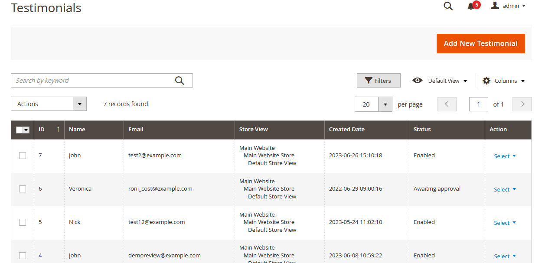Click the Columns gear icon
The image size is (542, 263).
tap(486, 81)
